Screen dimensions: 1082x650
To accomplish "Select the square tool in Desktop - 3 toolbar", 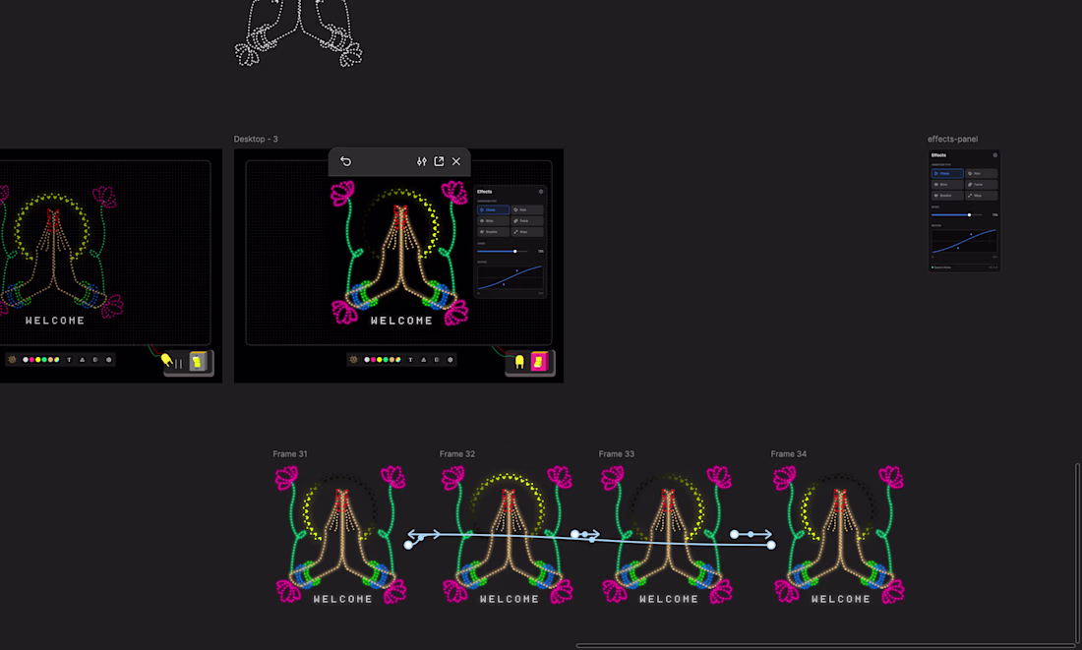I will pos(437,360).
